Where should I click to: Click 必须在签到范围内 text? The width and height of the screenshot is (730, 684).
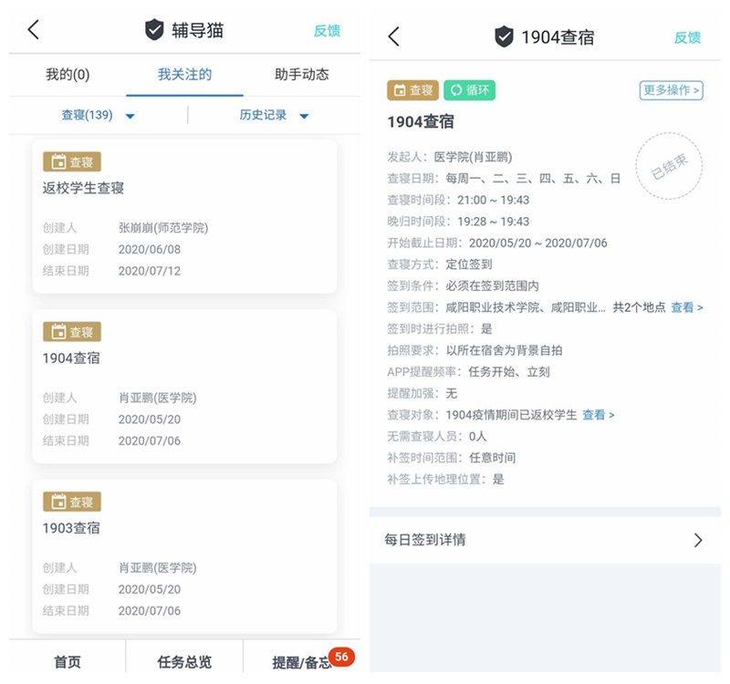pyautogui.click(x=492, y=285)
